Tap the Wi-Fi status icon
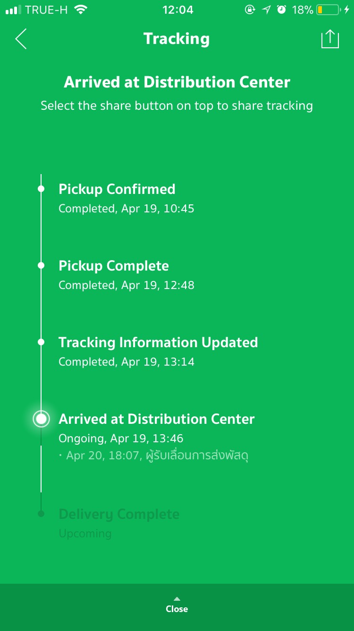Screen dimensions: 354x631 (x=81, y=10)
